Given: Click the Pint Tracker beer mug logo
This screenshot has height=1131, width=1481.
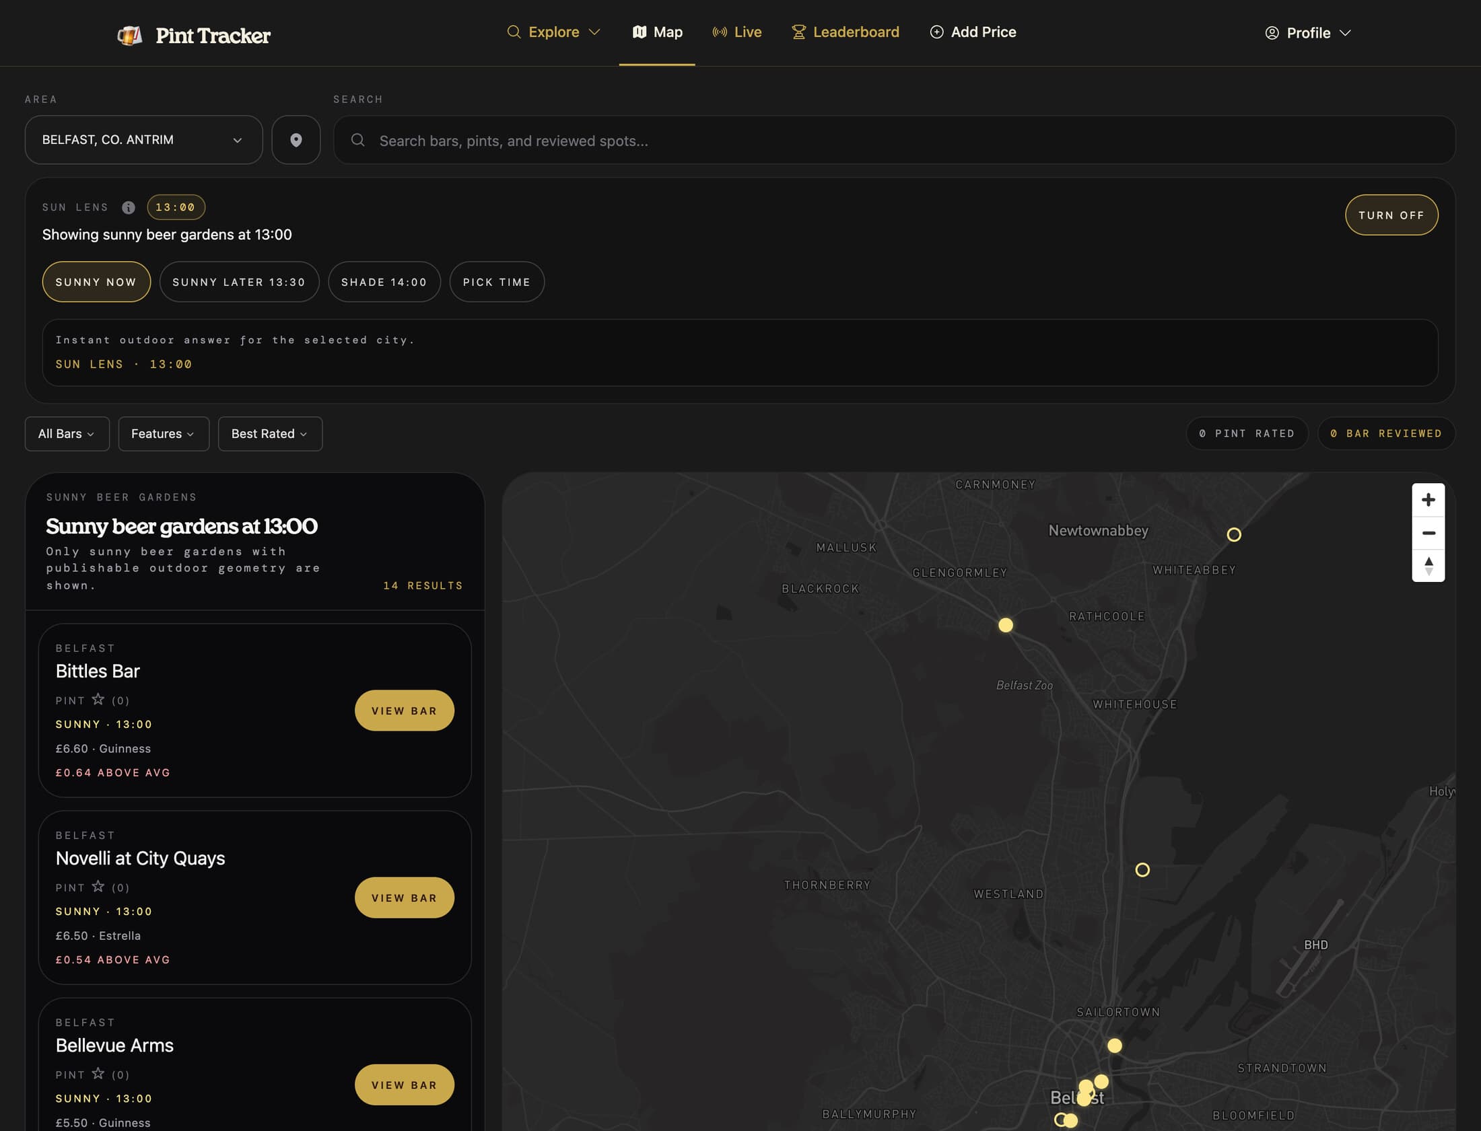Looking at the screenshot, I should [x=129, y=35].
